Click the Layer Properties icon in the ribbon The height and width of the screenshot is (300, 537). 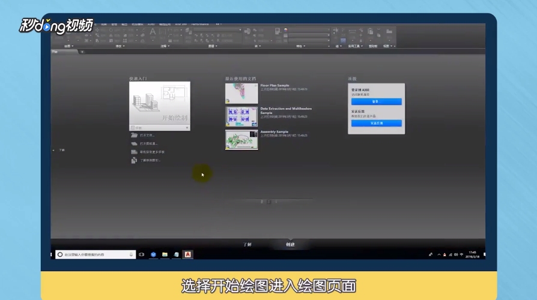(189, 31)
